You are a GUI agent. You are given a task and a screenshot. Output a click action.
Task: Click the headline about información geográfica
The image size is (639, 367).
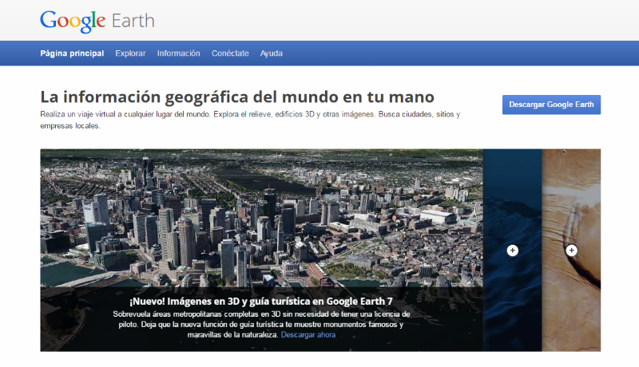(236, 97)
